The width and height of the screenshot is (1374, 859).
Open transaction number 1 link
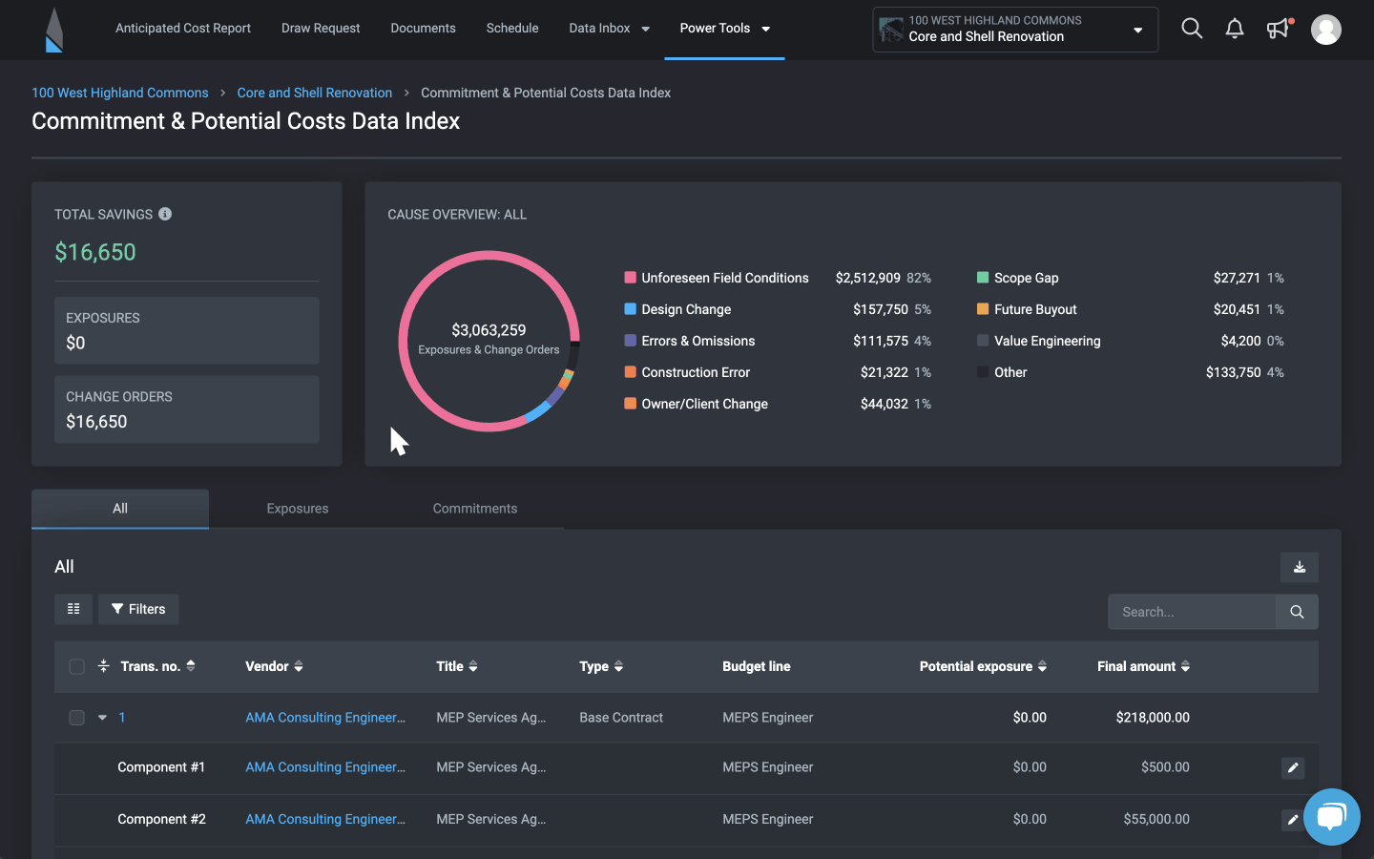pyautogui.click(x=122, y=718)
